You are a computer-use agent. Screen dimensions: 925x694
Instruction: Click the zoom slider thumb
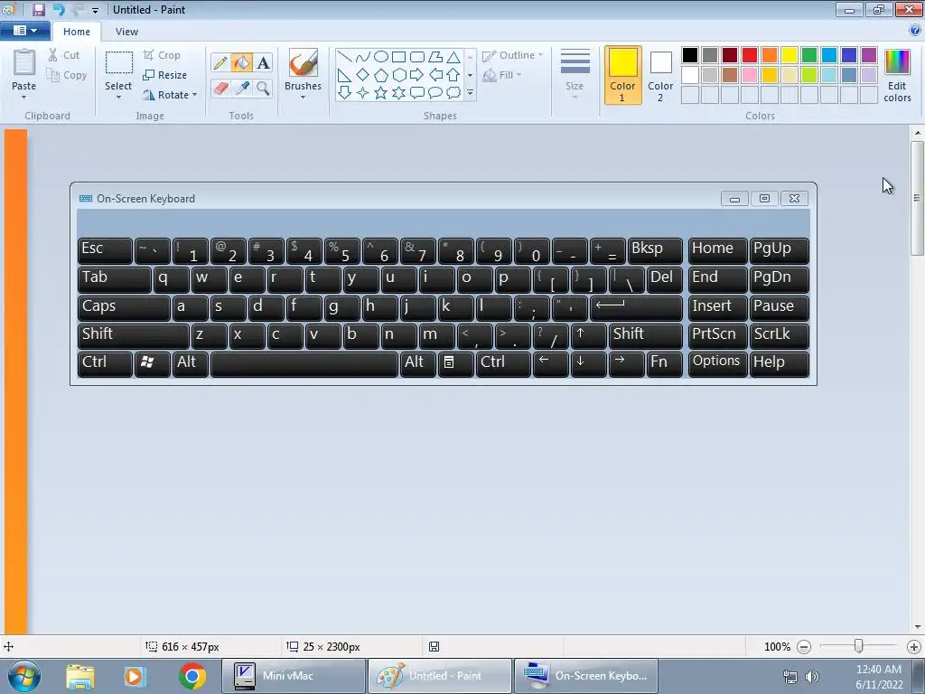858,647
